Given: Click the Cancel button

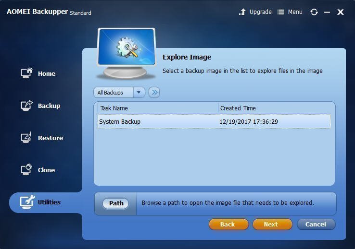Looking at the screenshot, I should point(316,224).
